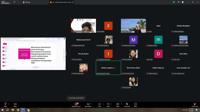Open the More options menu

[135, 105]
